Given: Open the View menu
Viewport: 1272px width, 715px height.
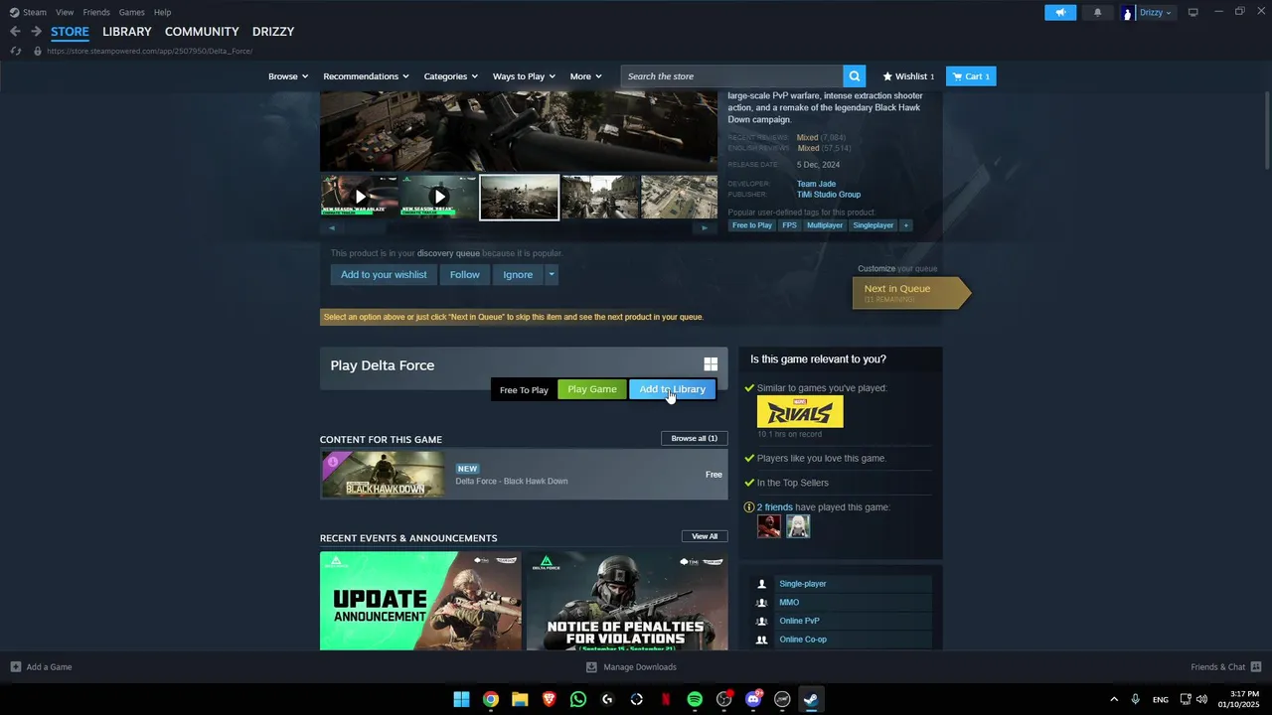Looking at the screenshot, I should (x=65, y=12).
